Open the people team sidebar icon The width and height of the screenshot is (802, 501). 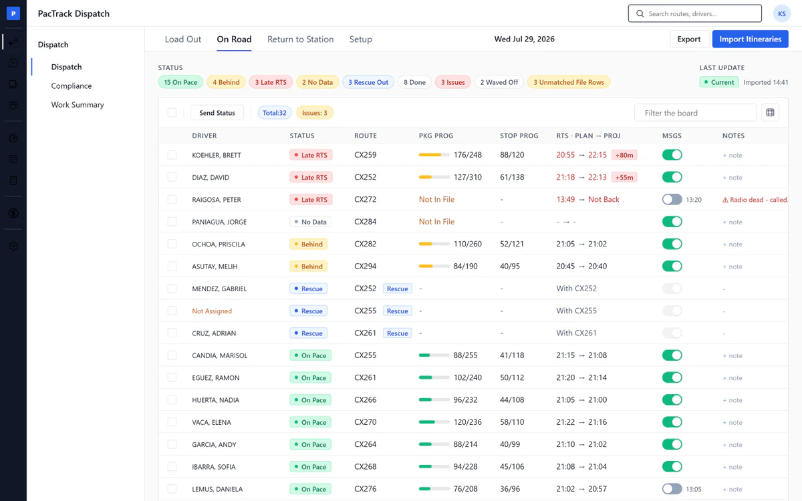click(x=13, y=106)
